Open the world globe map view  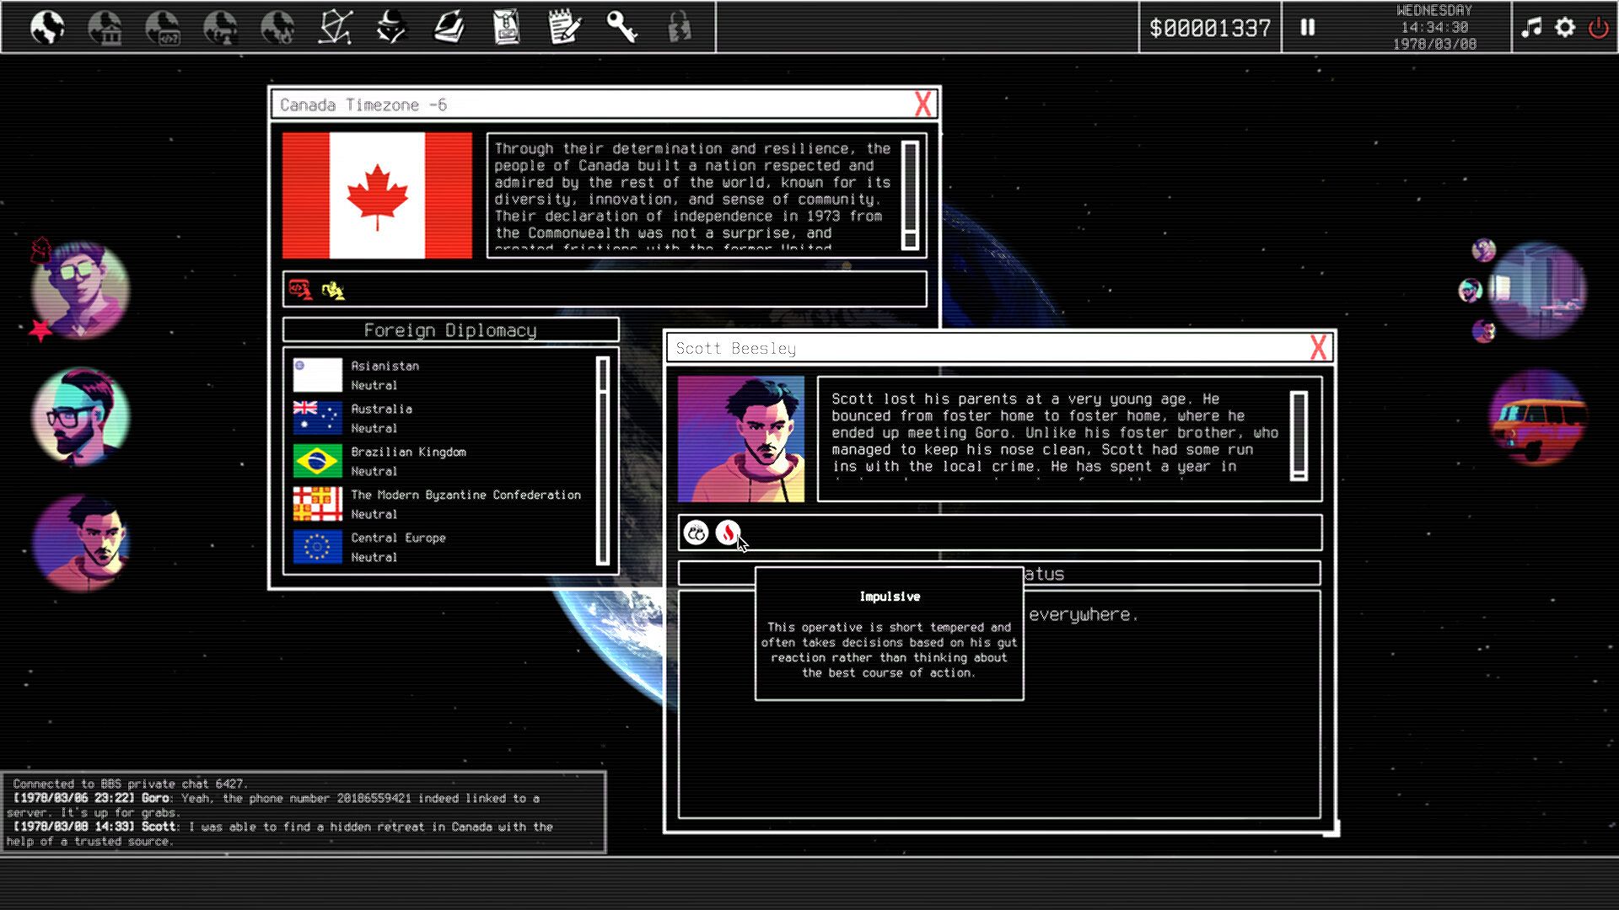[x=47, y=28]
